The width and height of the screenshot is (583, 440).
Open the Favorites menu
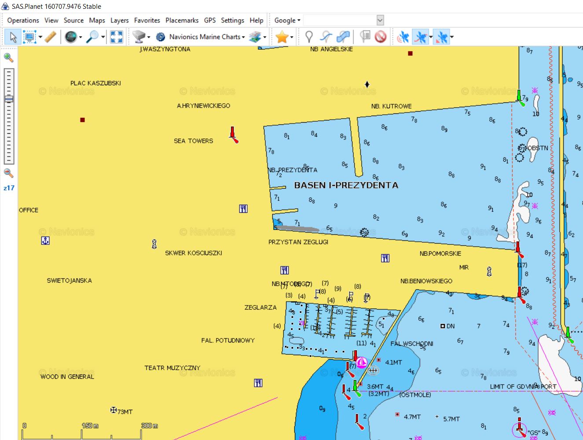(147, 20)
